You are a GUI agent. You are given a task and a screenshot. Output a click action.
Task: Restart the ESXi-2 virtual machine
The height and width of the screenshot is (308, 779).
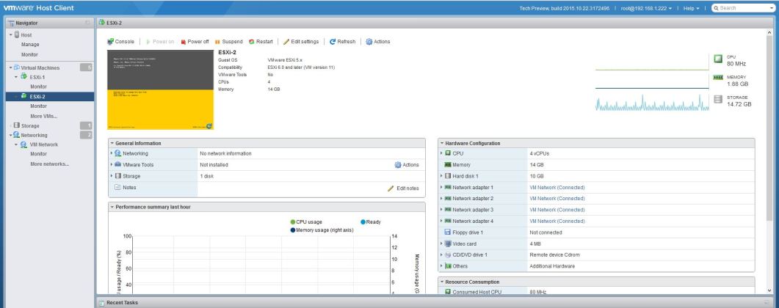(261, 42)
